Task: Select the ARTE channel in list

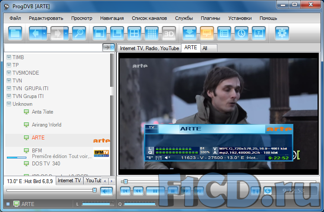Action: (38, 138)
